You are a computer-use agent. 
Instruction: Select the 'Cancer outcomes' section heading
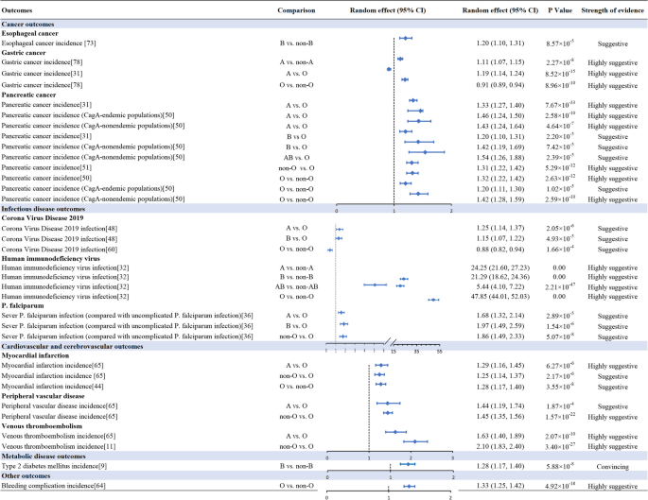pyautogui.click(x=27, y=24)
